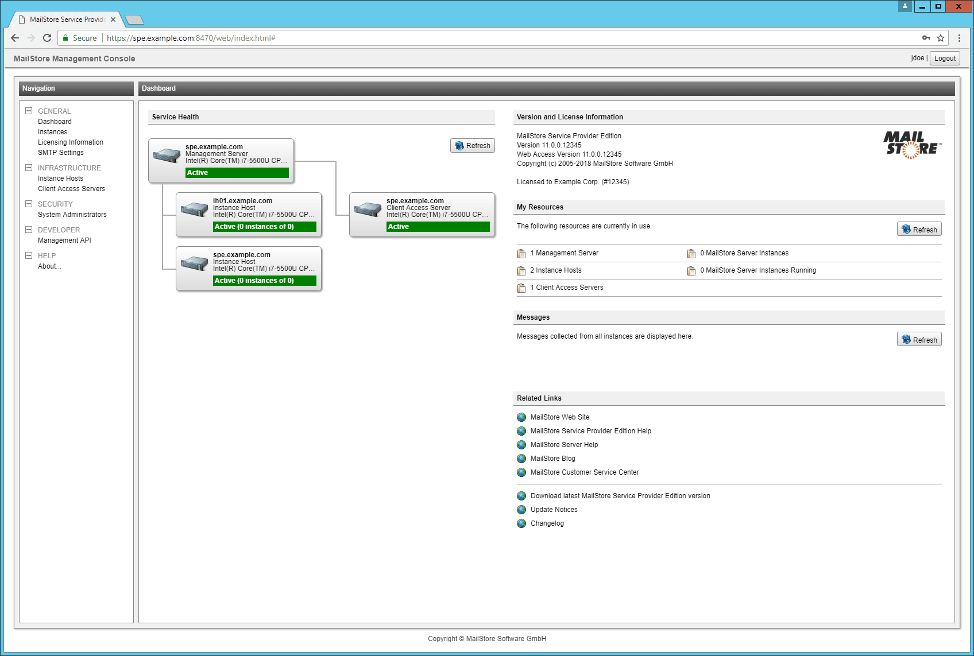This screenshot has width=974, height=656.
Task: Click the globe icon beside MailStore Blog
Action: click(521, 459)
